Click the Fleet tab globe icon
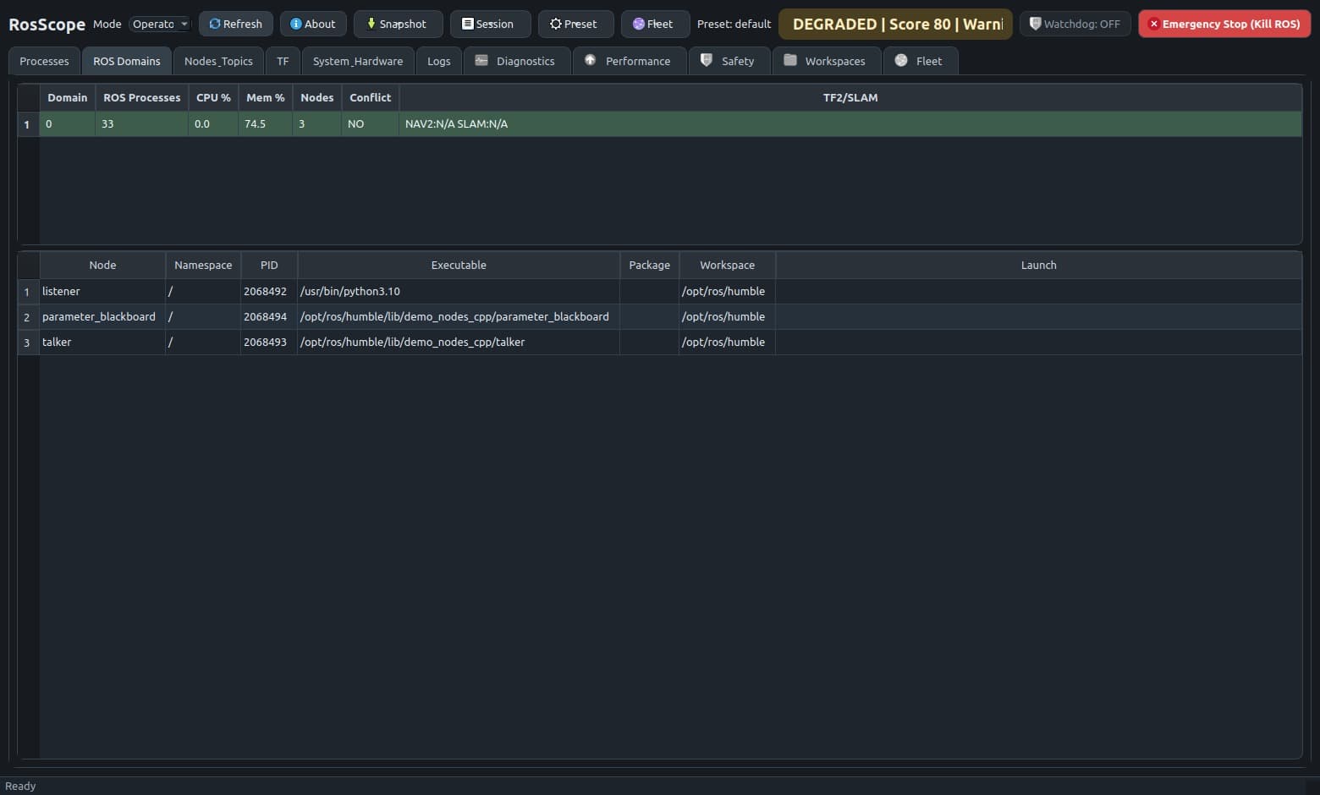The height and width of the screenshot is (795, 1320). tap(901, 61)
